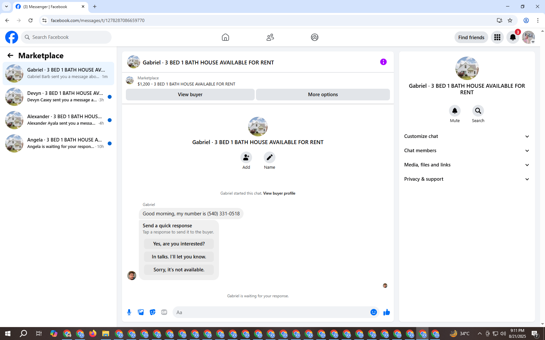Viewport: 545px width, 340px height.
Task: Go back with the Marketplace arrow
Action: 10,55
